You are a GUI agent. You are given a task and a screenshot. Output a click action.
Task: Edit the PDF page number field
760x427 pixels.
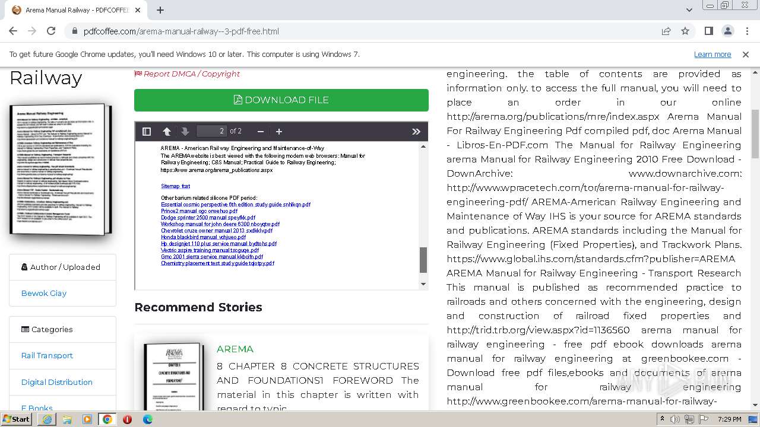(211, 131)
